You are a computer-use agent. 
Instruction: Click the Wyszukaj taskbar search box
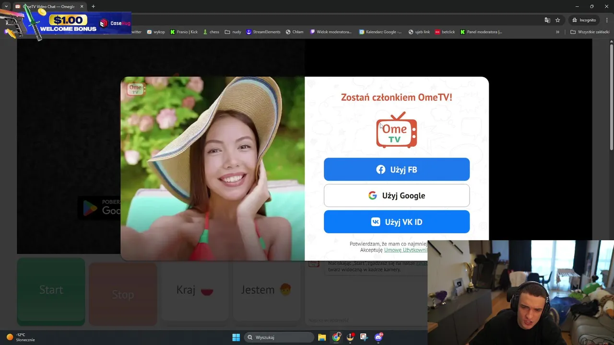click(x=279, y=337)
